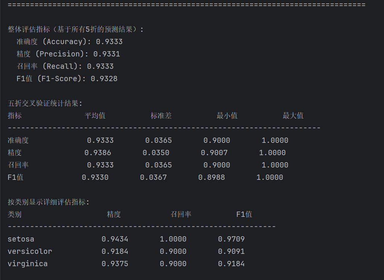
Task: Click setosa F1 value 0.9709
Action: tap(231, 239)
